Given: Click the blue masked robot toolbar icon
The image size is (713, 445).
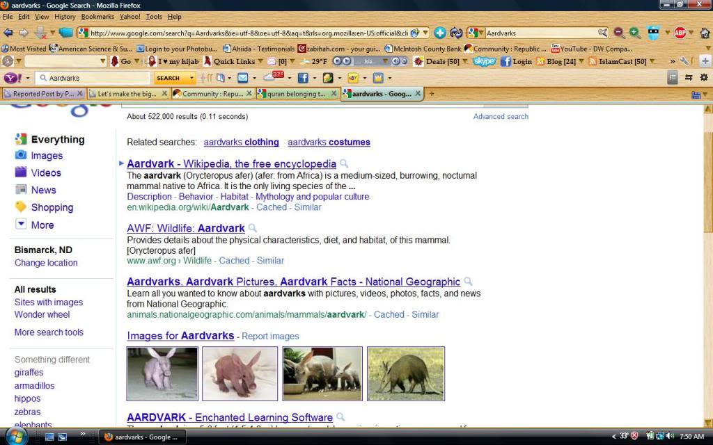Looking at the screenshot, I should pyautogui.click(x=653, y=33).
